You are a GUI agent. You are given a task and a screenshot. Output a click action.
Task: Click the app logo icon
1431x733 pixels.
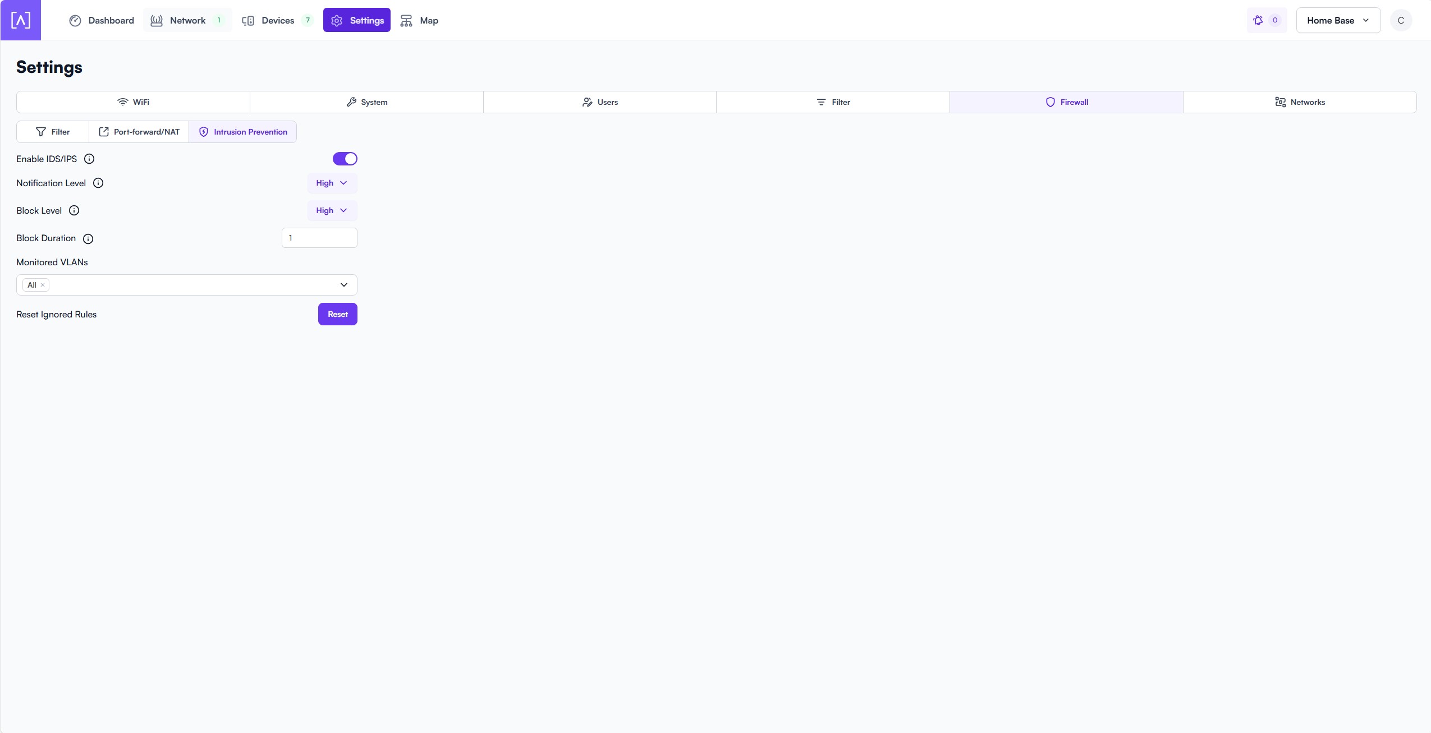click(21, 20)
